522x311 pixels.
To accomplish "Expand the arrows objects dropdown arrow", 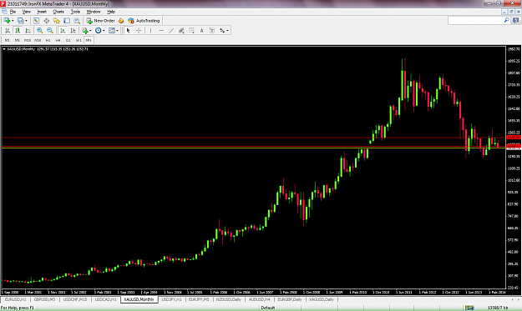I will tap(227, 31).
